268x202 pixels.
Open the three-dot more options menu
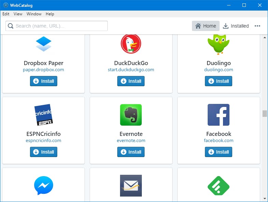pos(257,26)
